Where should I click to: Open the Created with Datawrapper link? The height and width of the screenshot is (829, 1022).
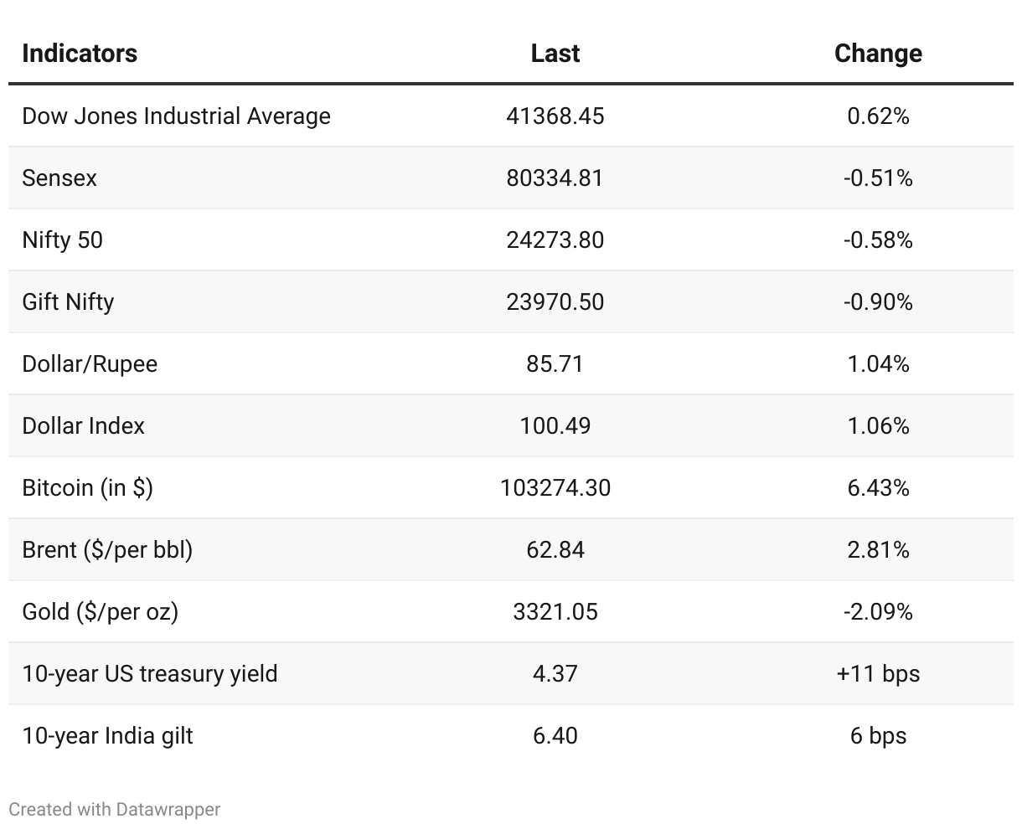click(115, 809)
